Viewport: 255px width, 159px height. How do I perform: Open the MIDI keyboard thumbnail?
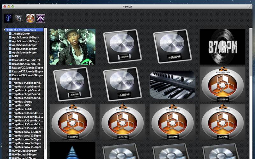[172, 85]
